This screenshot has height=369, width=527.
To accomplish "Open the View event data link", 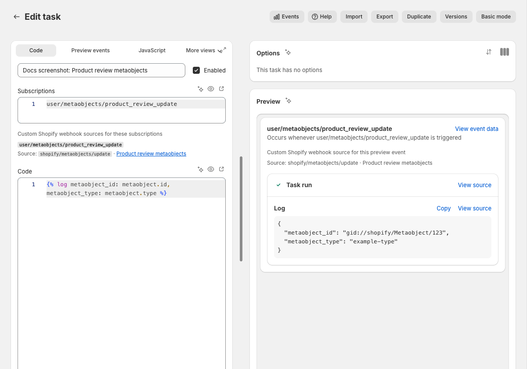I will pyautogui.click(x=476, y=129).
